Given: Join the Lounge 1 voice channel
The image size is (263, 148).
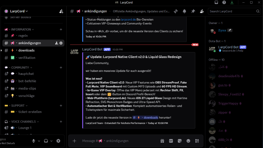Looking at the screenshot, I should (x=33, y=128).
